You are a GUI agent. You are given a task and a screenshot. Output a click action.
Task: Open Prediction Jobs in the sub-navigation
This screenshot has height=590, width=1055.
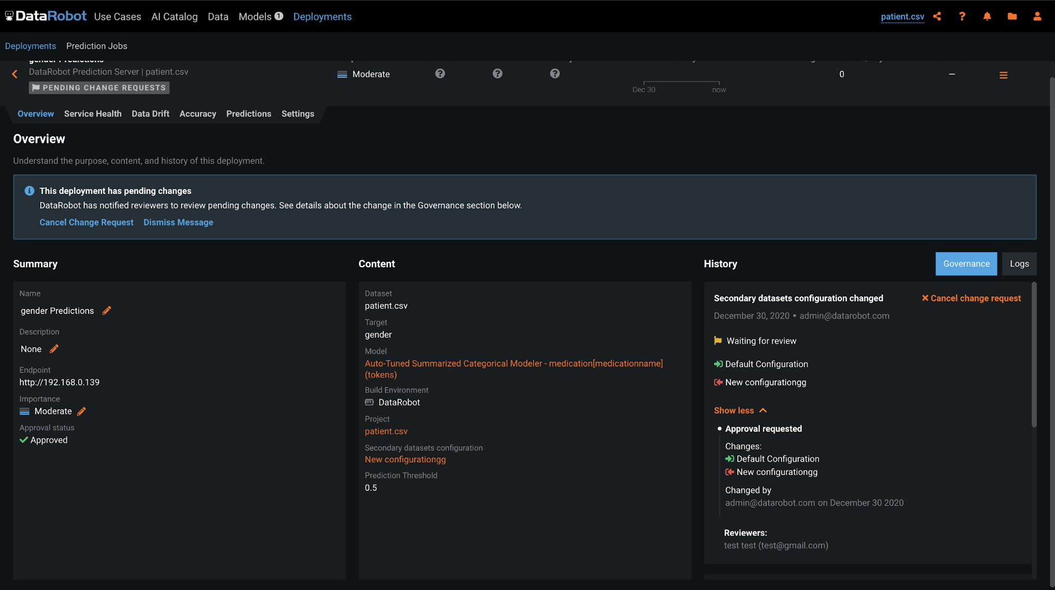tap(97, 46)
